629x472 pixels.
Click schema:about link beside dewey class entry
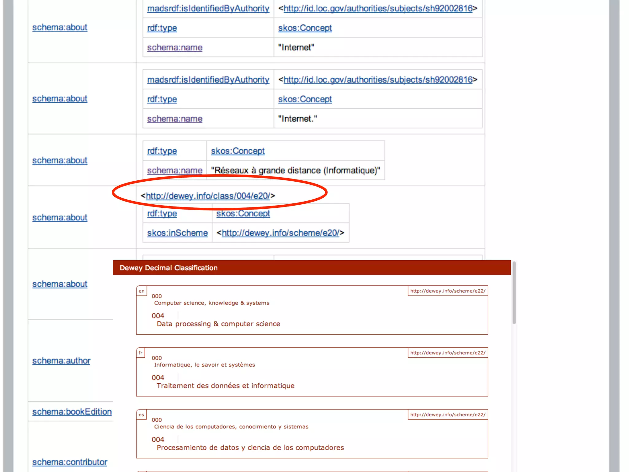[x=60, y=218]
